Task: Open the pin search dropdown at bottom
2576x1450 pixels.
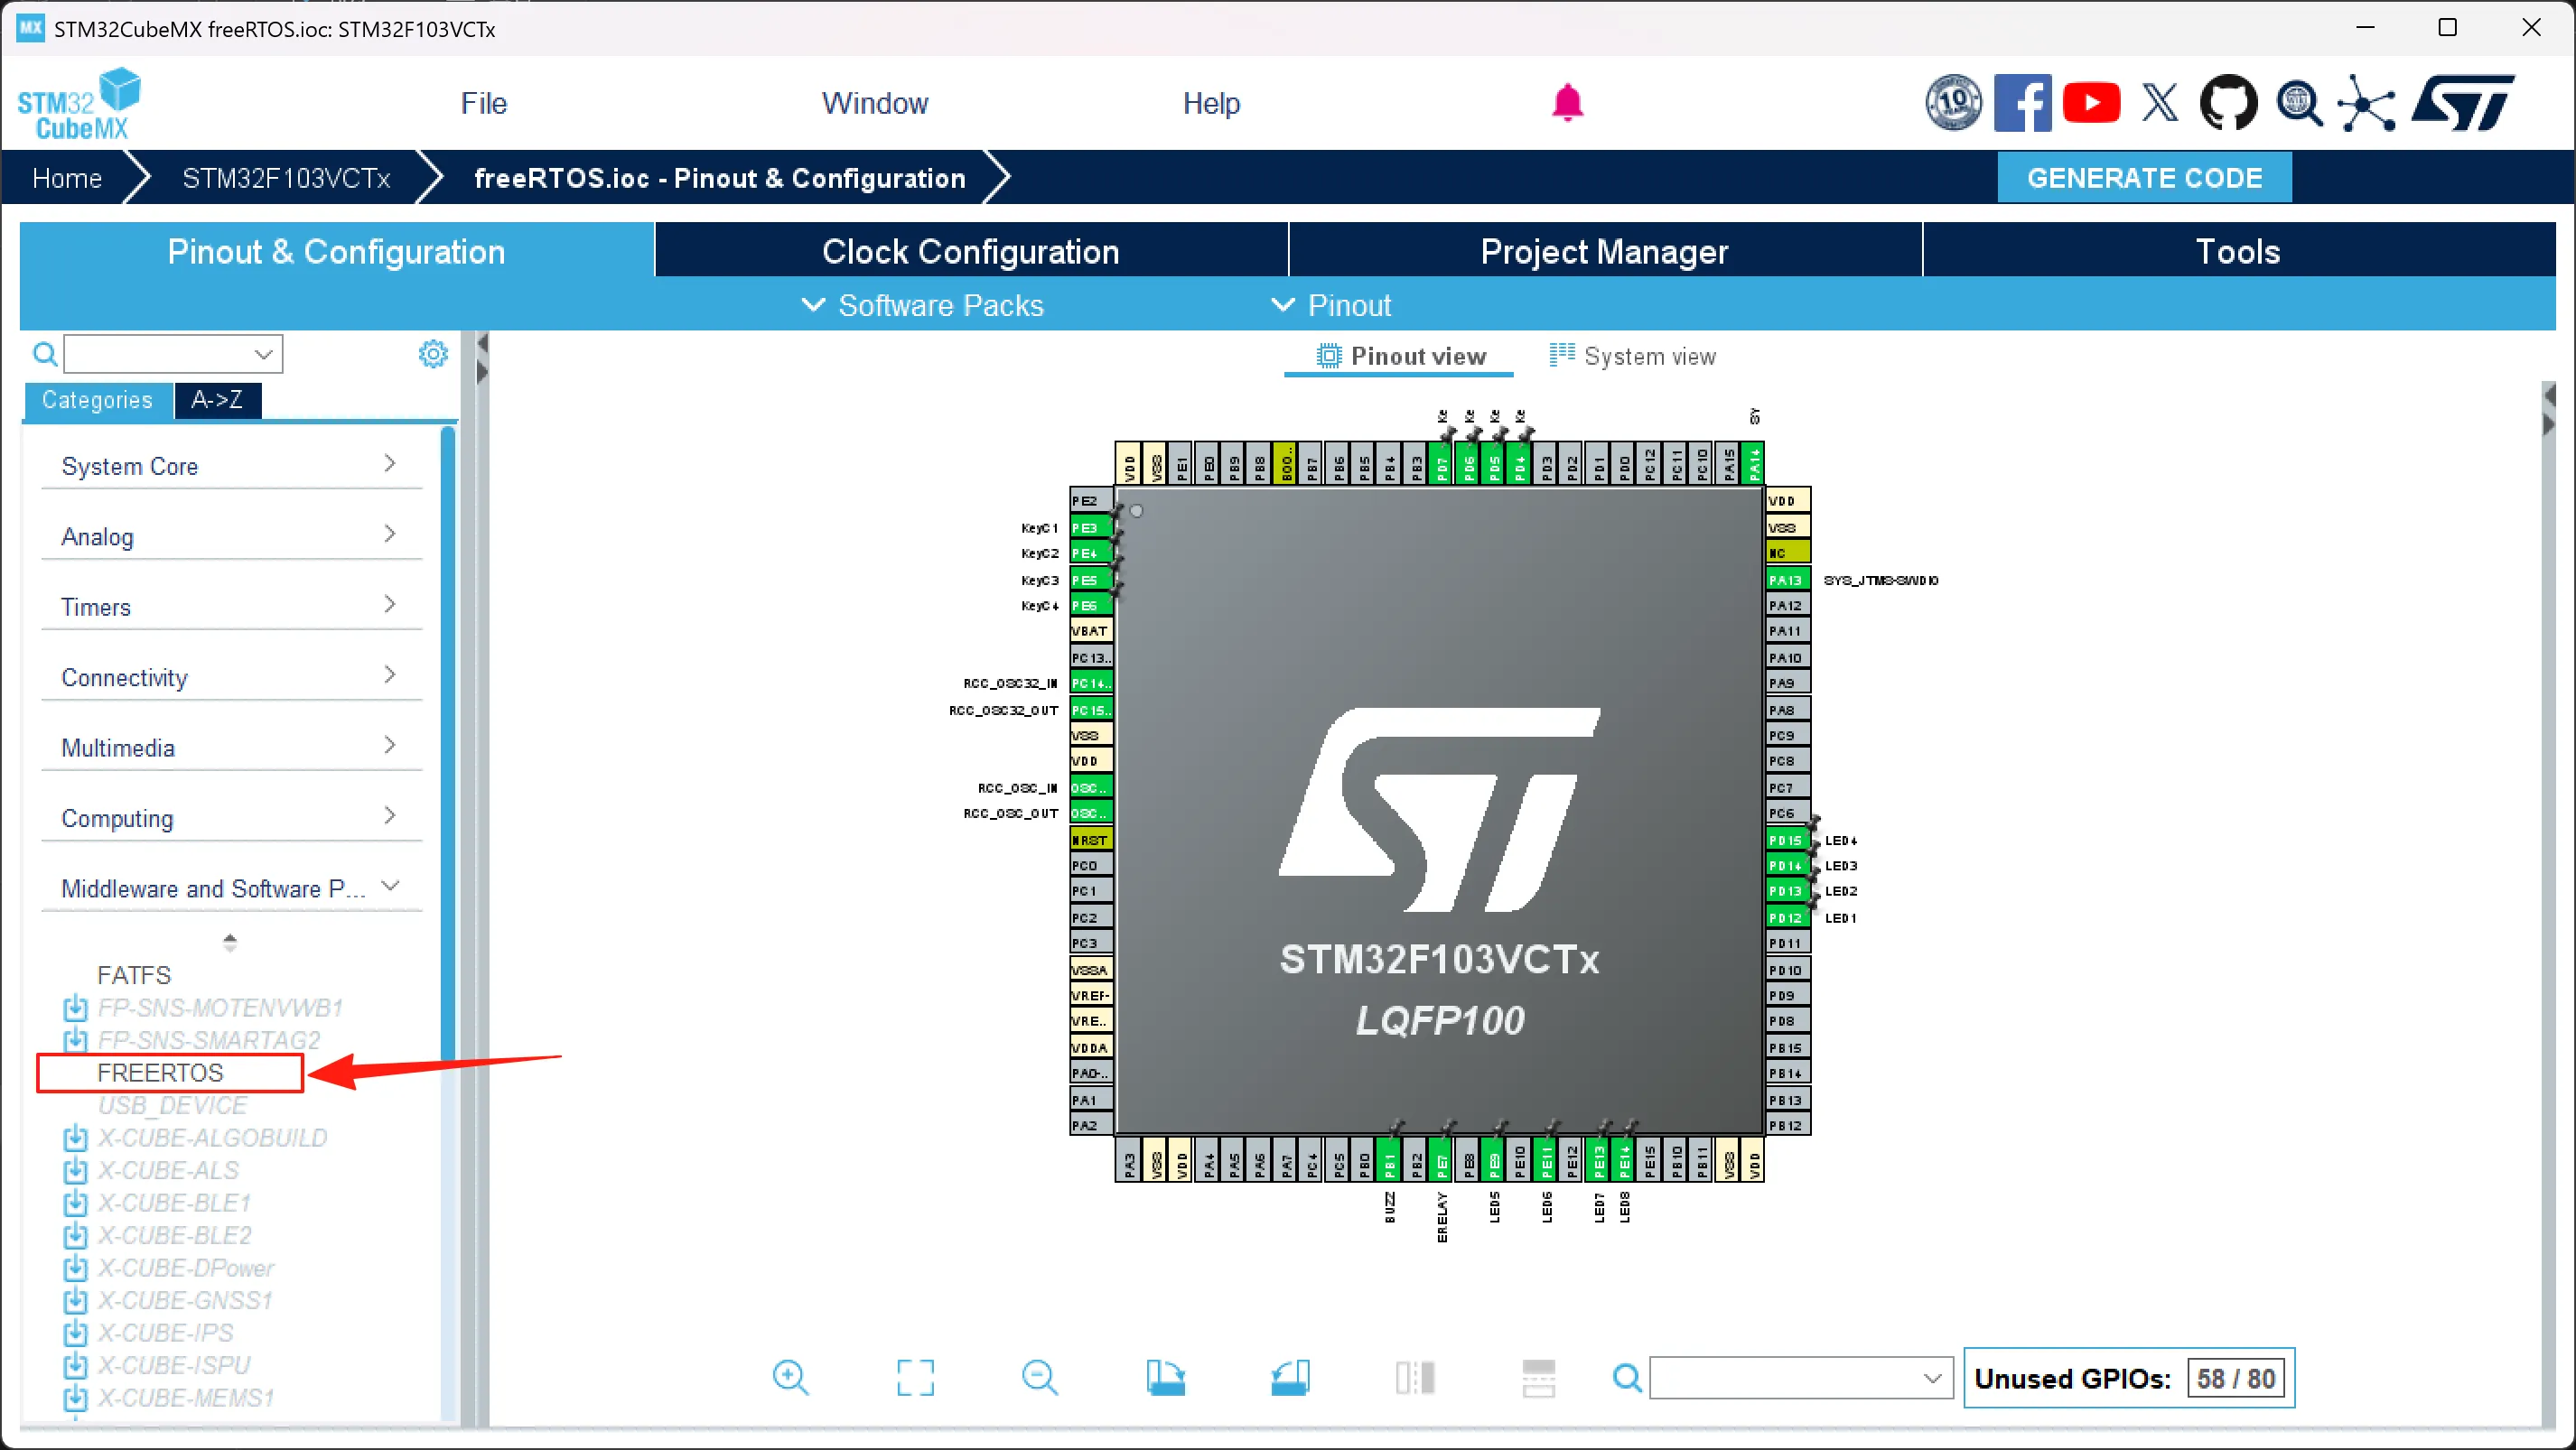Action: pyautogui.click(x=1932, y=1378)
